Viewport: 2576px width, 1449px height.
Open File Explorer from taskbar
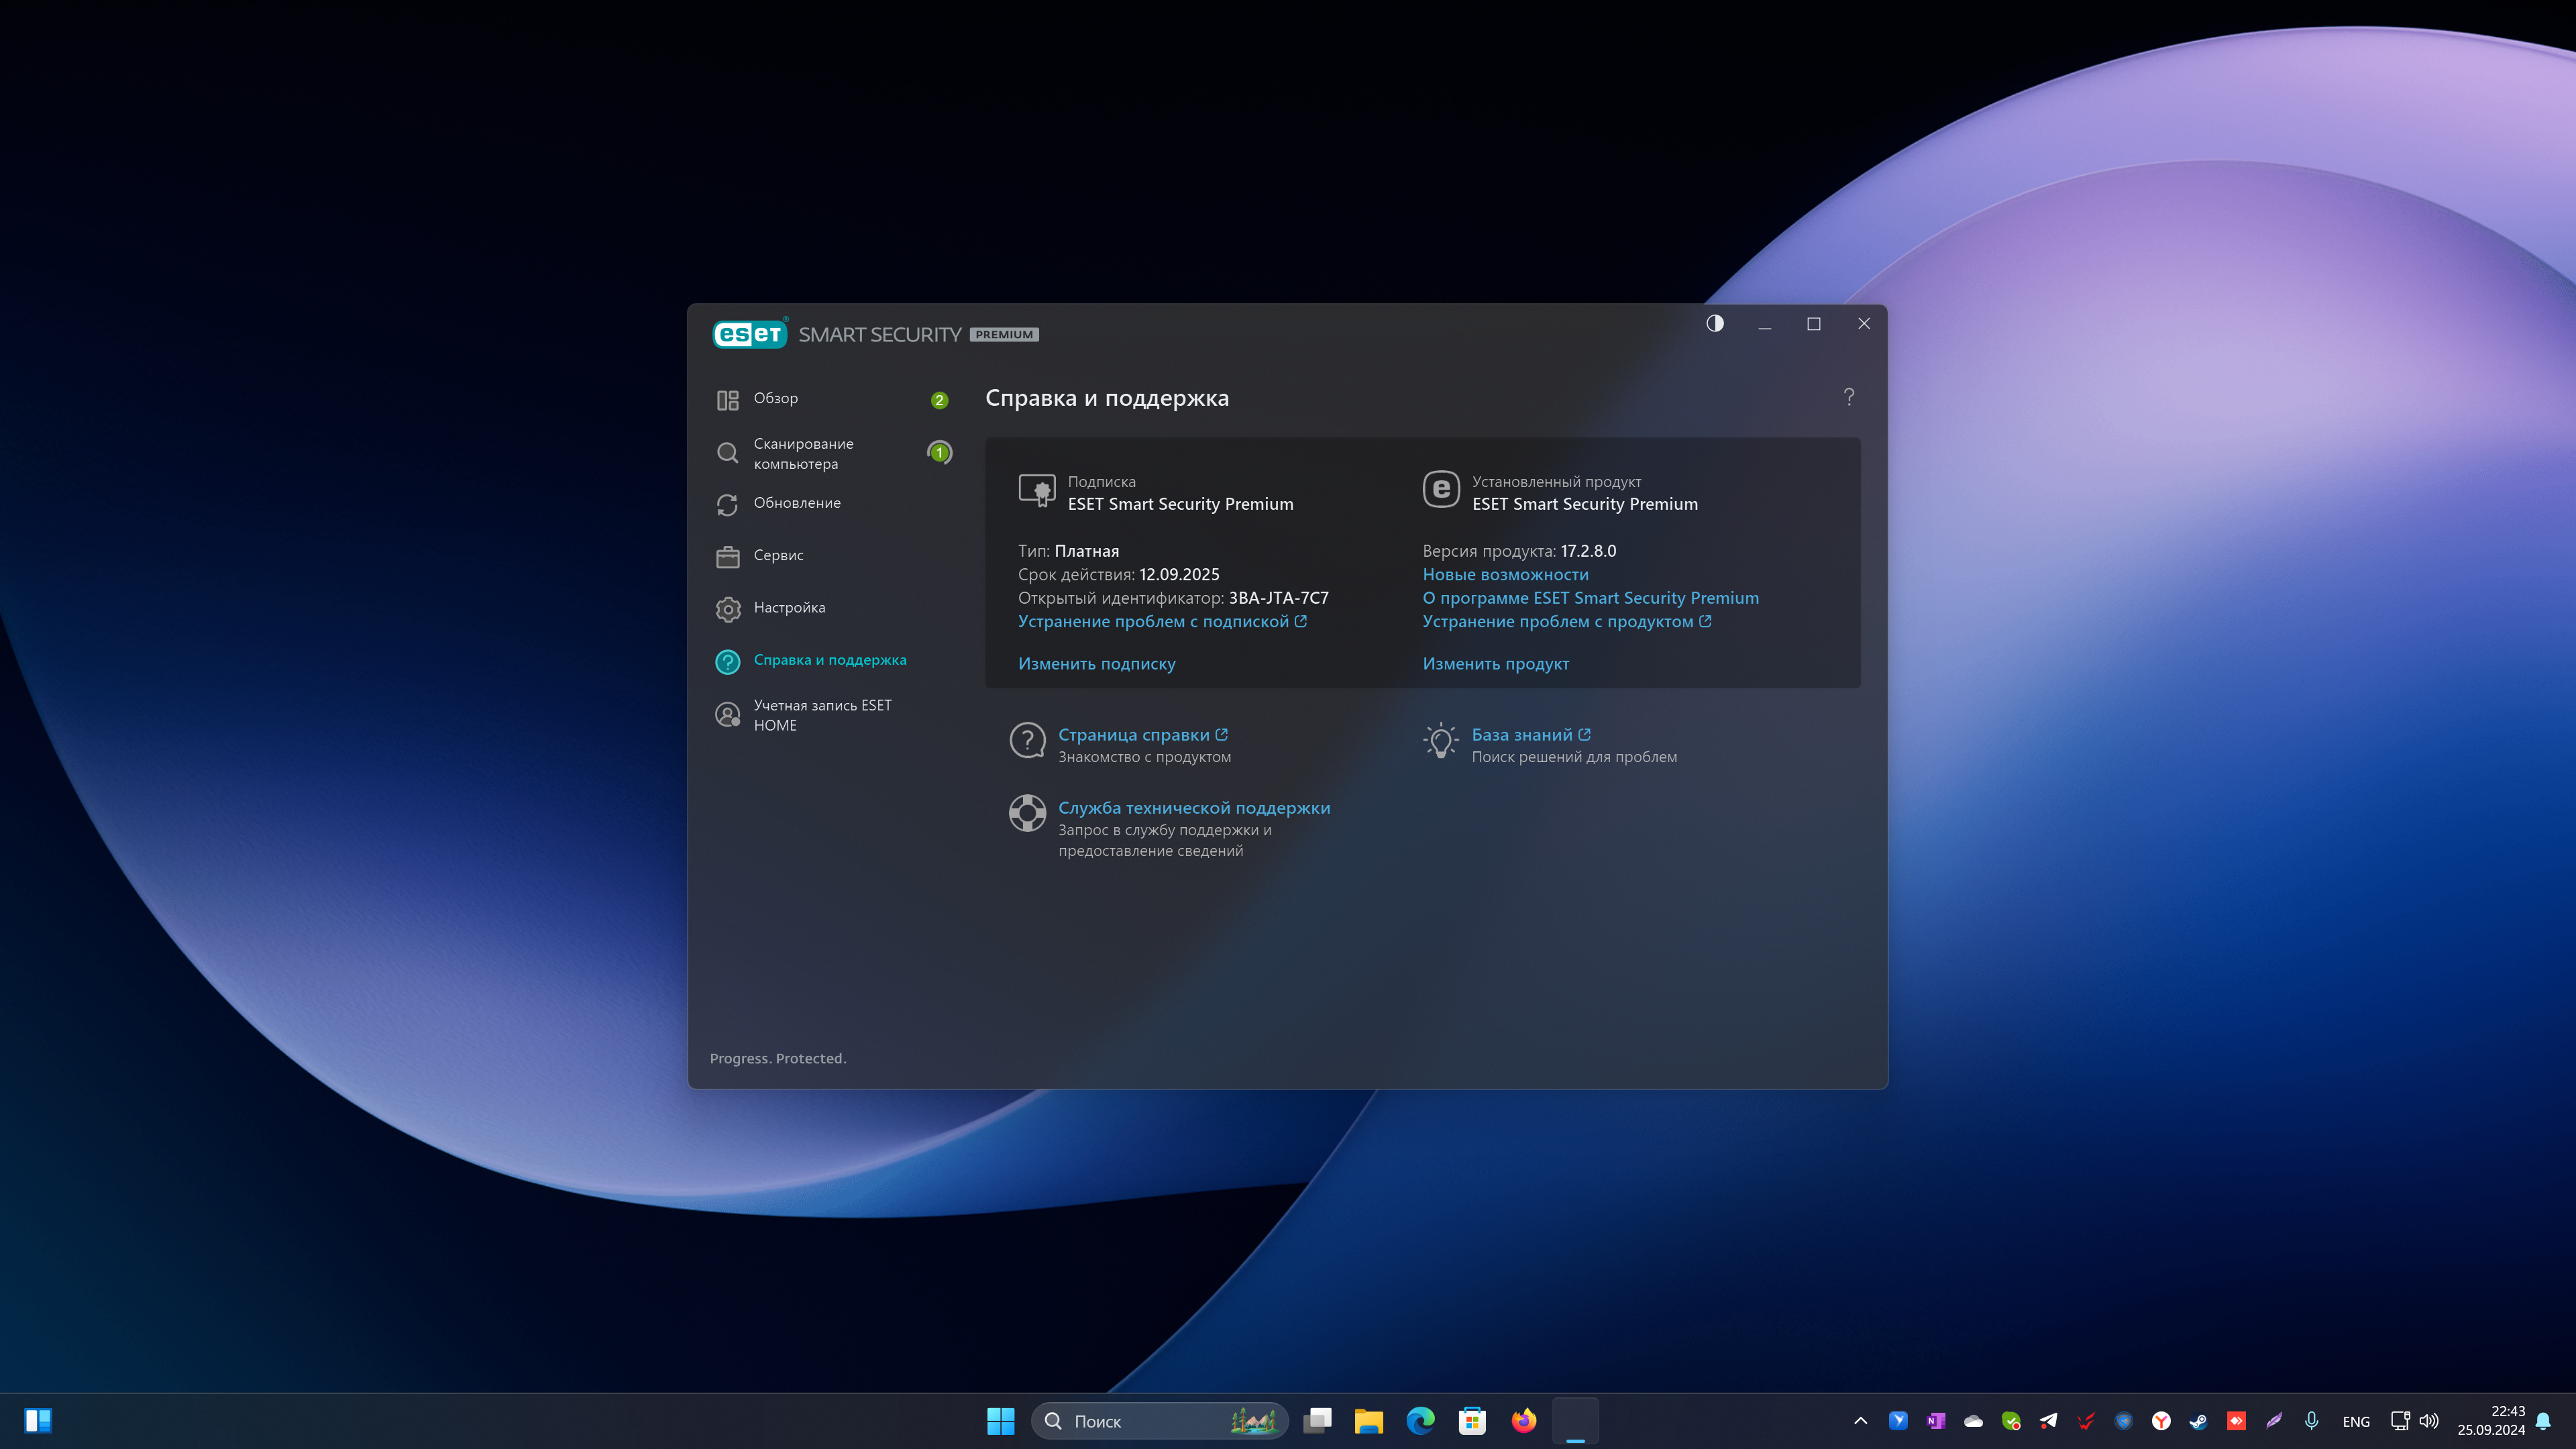(1368, 1421)
